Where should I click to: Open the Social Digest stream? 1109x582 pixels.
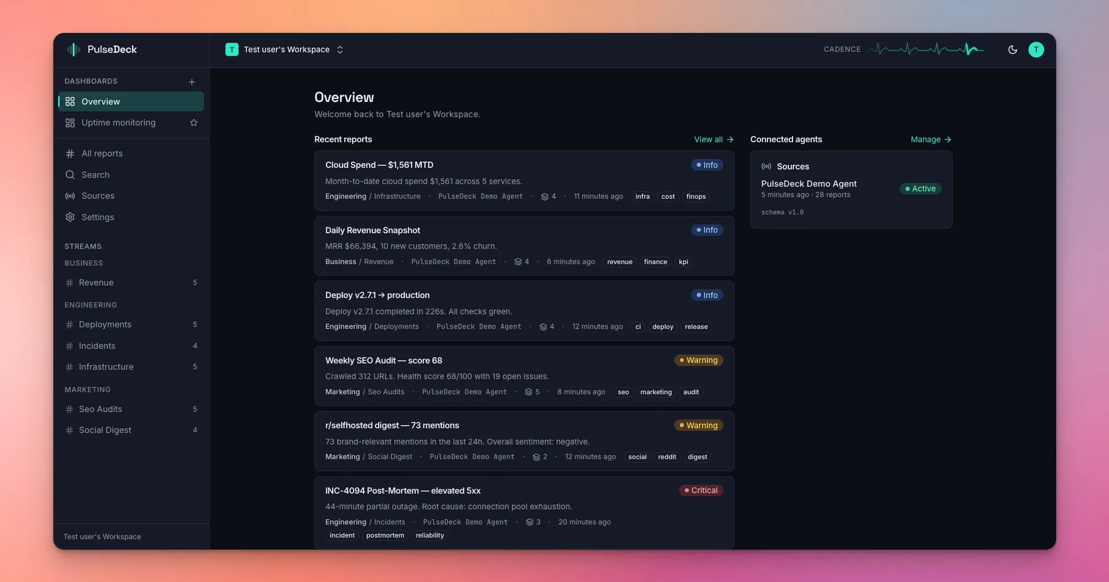click(x=131, y=430)
